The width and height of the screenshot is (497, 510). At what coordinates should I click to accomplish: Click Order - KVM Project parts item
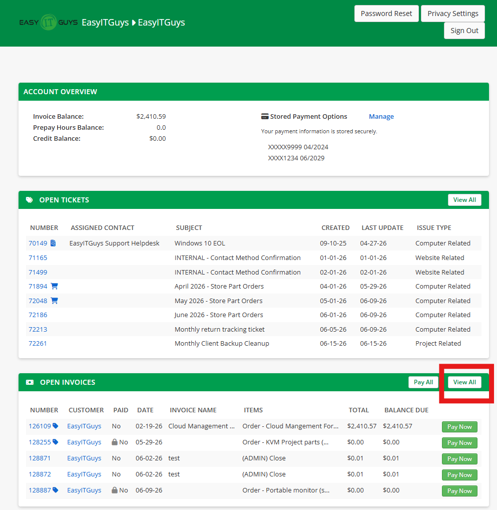[285, 442]
